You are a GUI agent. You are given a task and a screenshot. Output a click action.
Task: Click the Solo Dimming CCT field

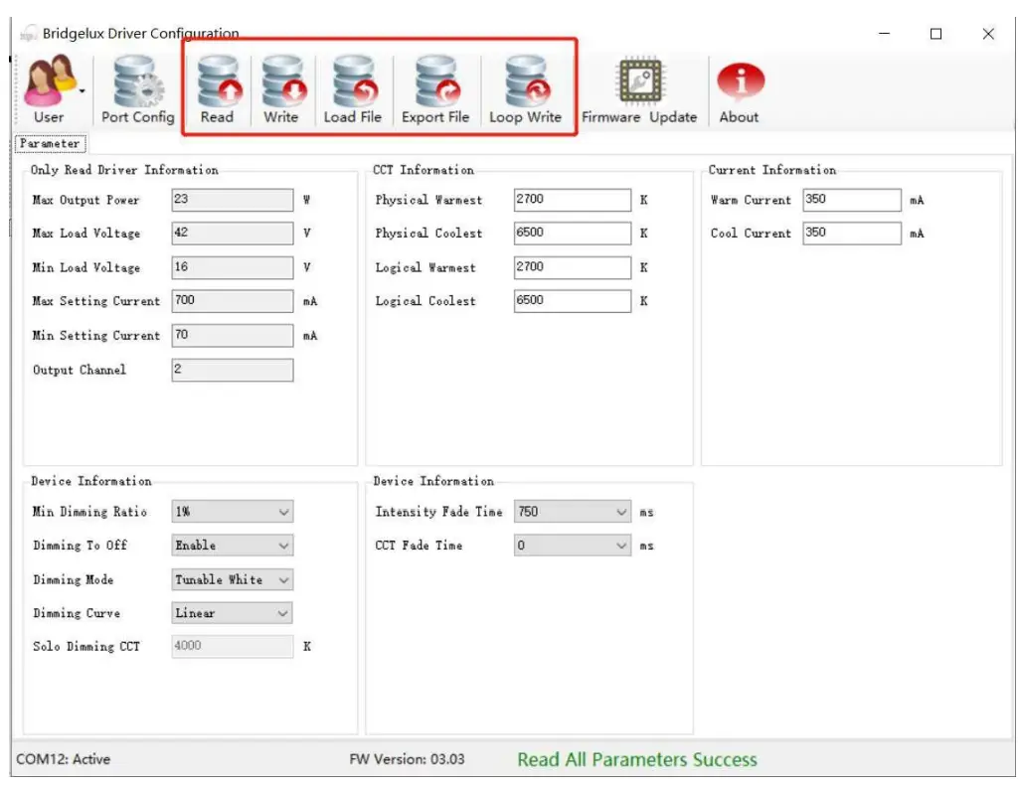(x=233, y=646)
